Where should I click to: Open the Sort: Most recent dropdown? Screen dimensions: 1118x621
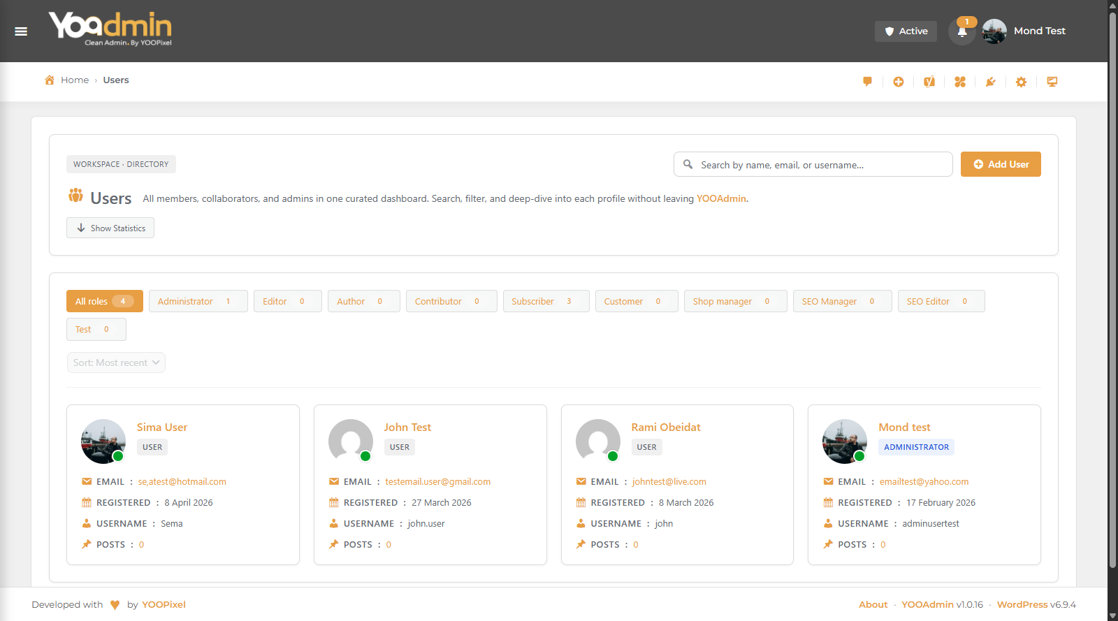point(116,363)
